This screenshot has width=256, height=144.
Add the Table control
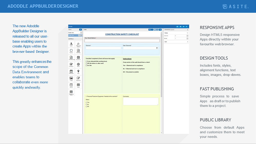coord(78,85)
